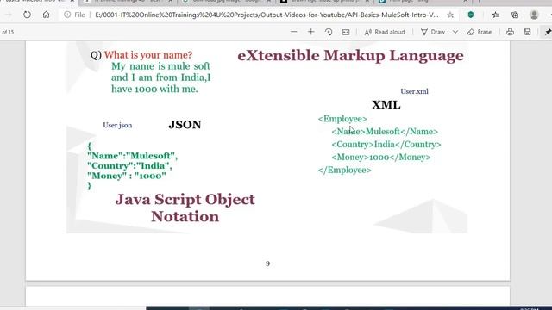Screen dimensions: 552x310
Task: Click the 'User.json' file label
Action: click(117, 125)
